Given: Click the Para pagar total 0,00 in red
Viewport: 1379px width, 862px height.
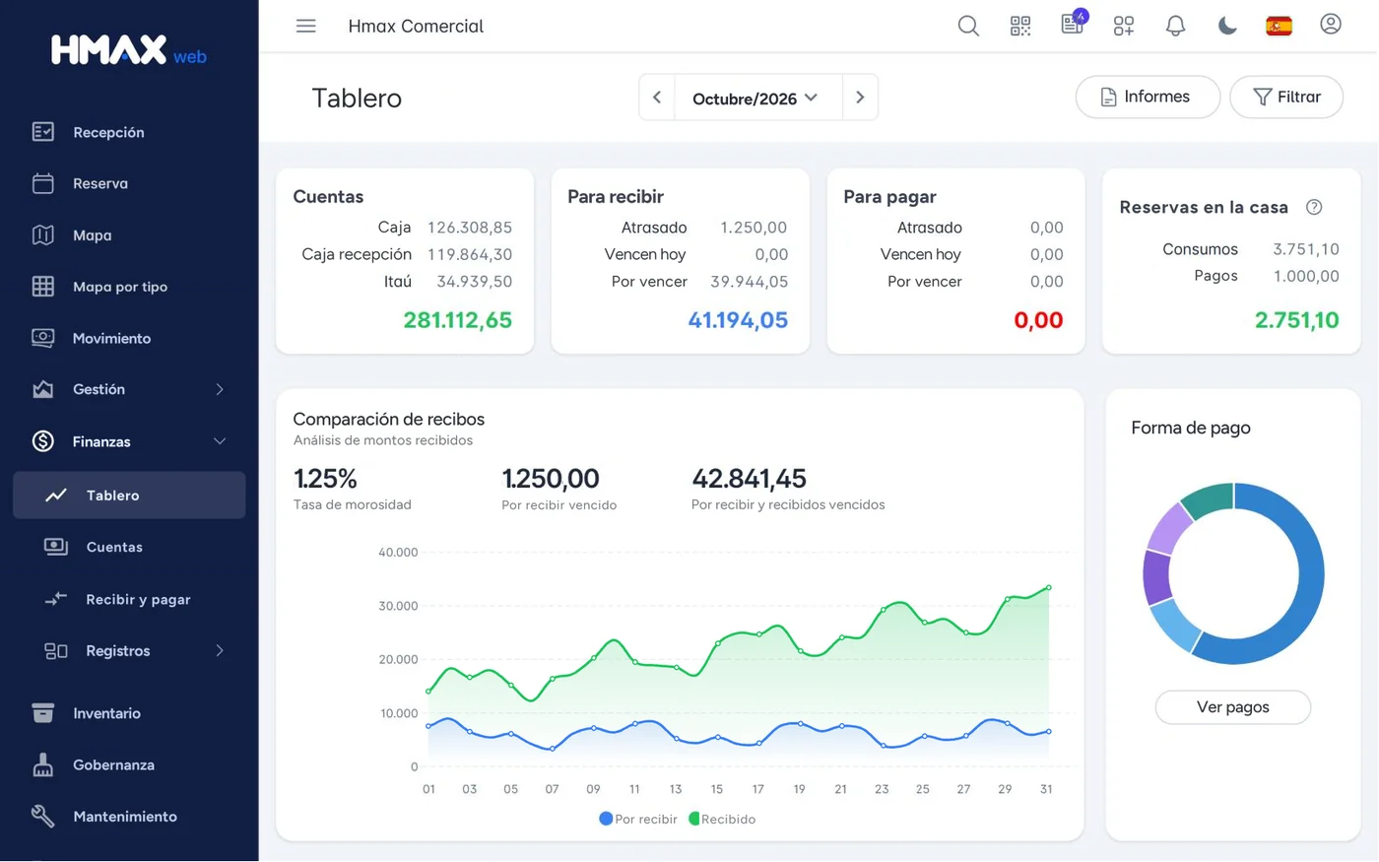Looking at the screenshot, I should [x=1038, y=320].
